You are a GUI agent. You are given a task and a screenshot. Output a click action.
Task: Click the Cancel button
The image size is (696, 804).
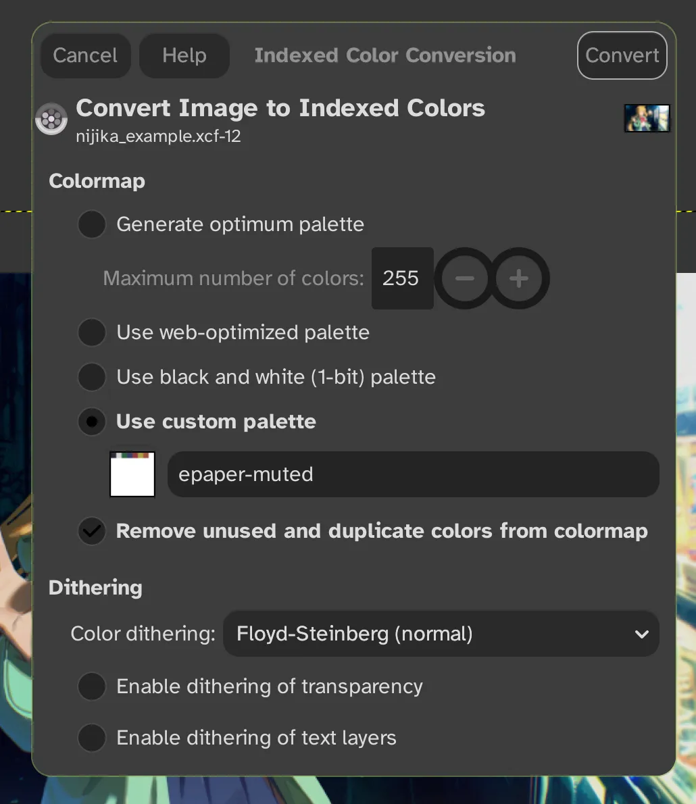tap(85, 55)
